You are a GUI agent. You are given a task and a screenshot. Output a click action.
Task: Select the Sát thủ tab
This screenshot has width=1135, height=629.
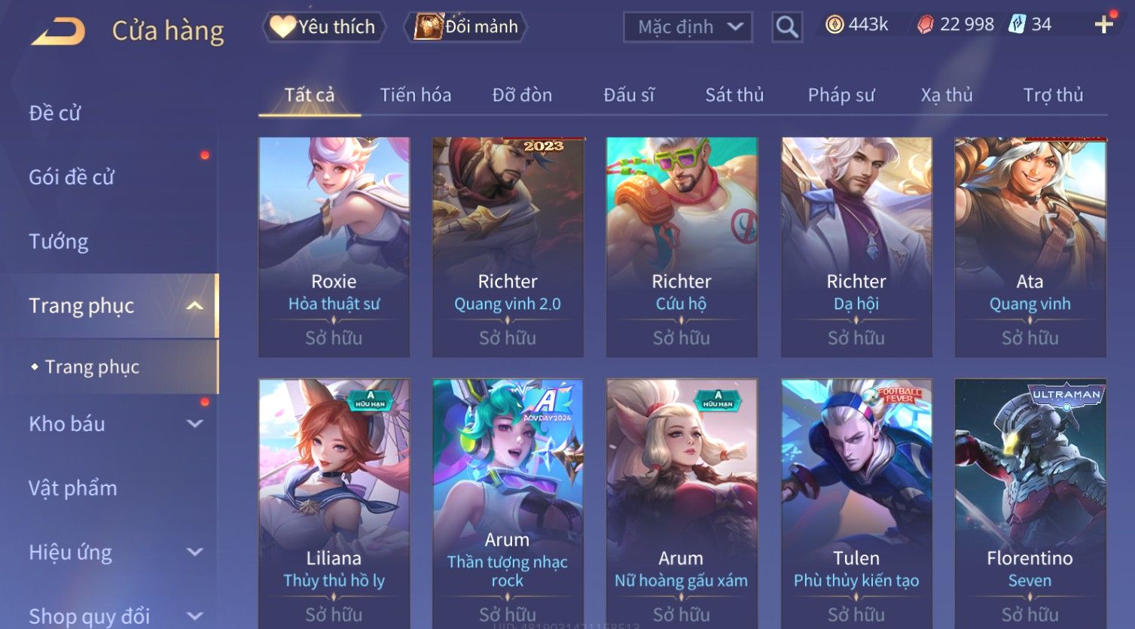[x=734, y=95]
